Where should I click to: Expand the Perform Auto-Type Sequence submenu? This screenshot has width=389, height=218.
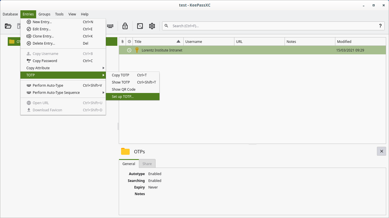pos(63,93)
